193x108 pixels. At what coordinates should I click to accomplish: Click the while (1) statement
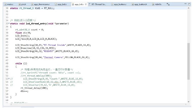point(21,64)
